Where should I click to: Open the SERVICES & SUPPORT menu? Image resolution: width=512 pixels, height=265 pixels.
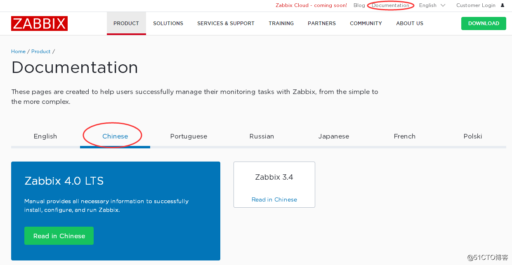tap(226, 23)
